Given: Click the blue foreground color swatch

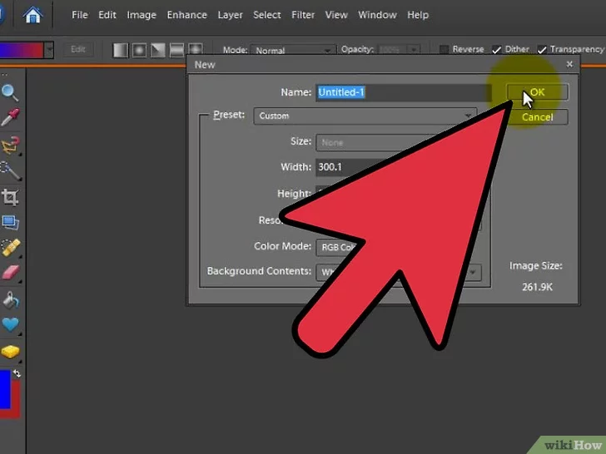Looking at the screenshot, I should point(5,389).
